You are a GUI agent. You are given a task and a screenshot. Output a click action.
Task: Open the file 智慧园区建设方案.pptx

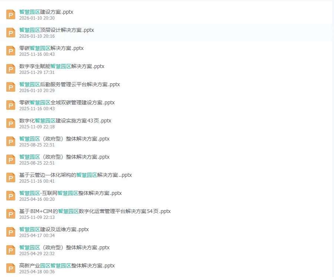pyautogui.click(x=46, y=12)
